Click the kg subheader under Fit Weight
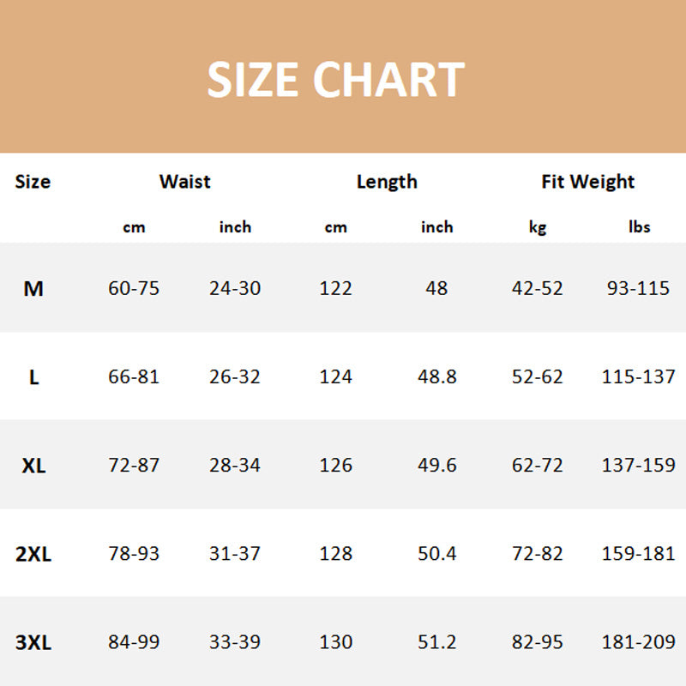 click(x=538, y=227)
